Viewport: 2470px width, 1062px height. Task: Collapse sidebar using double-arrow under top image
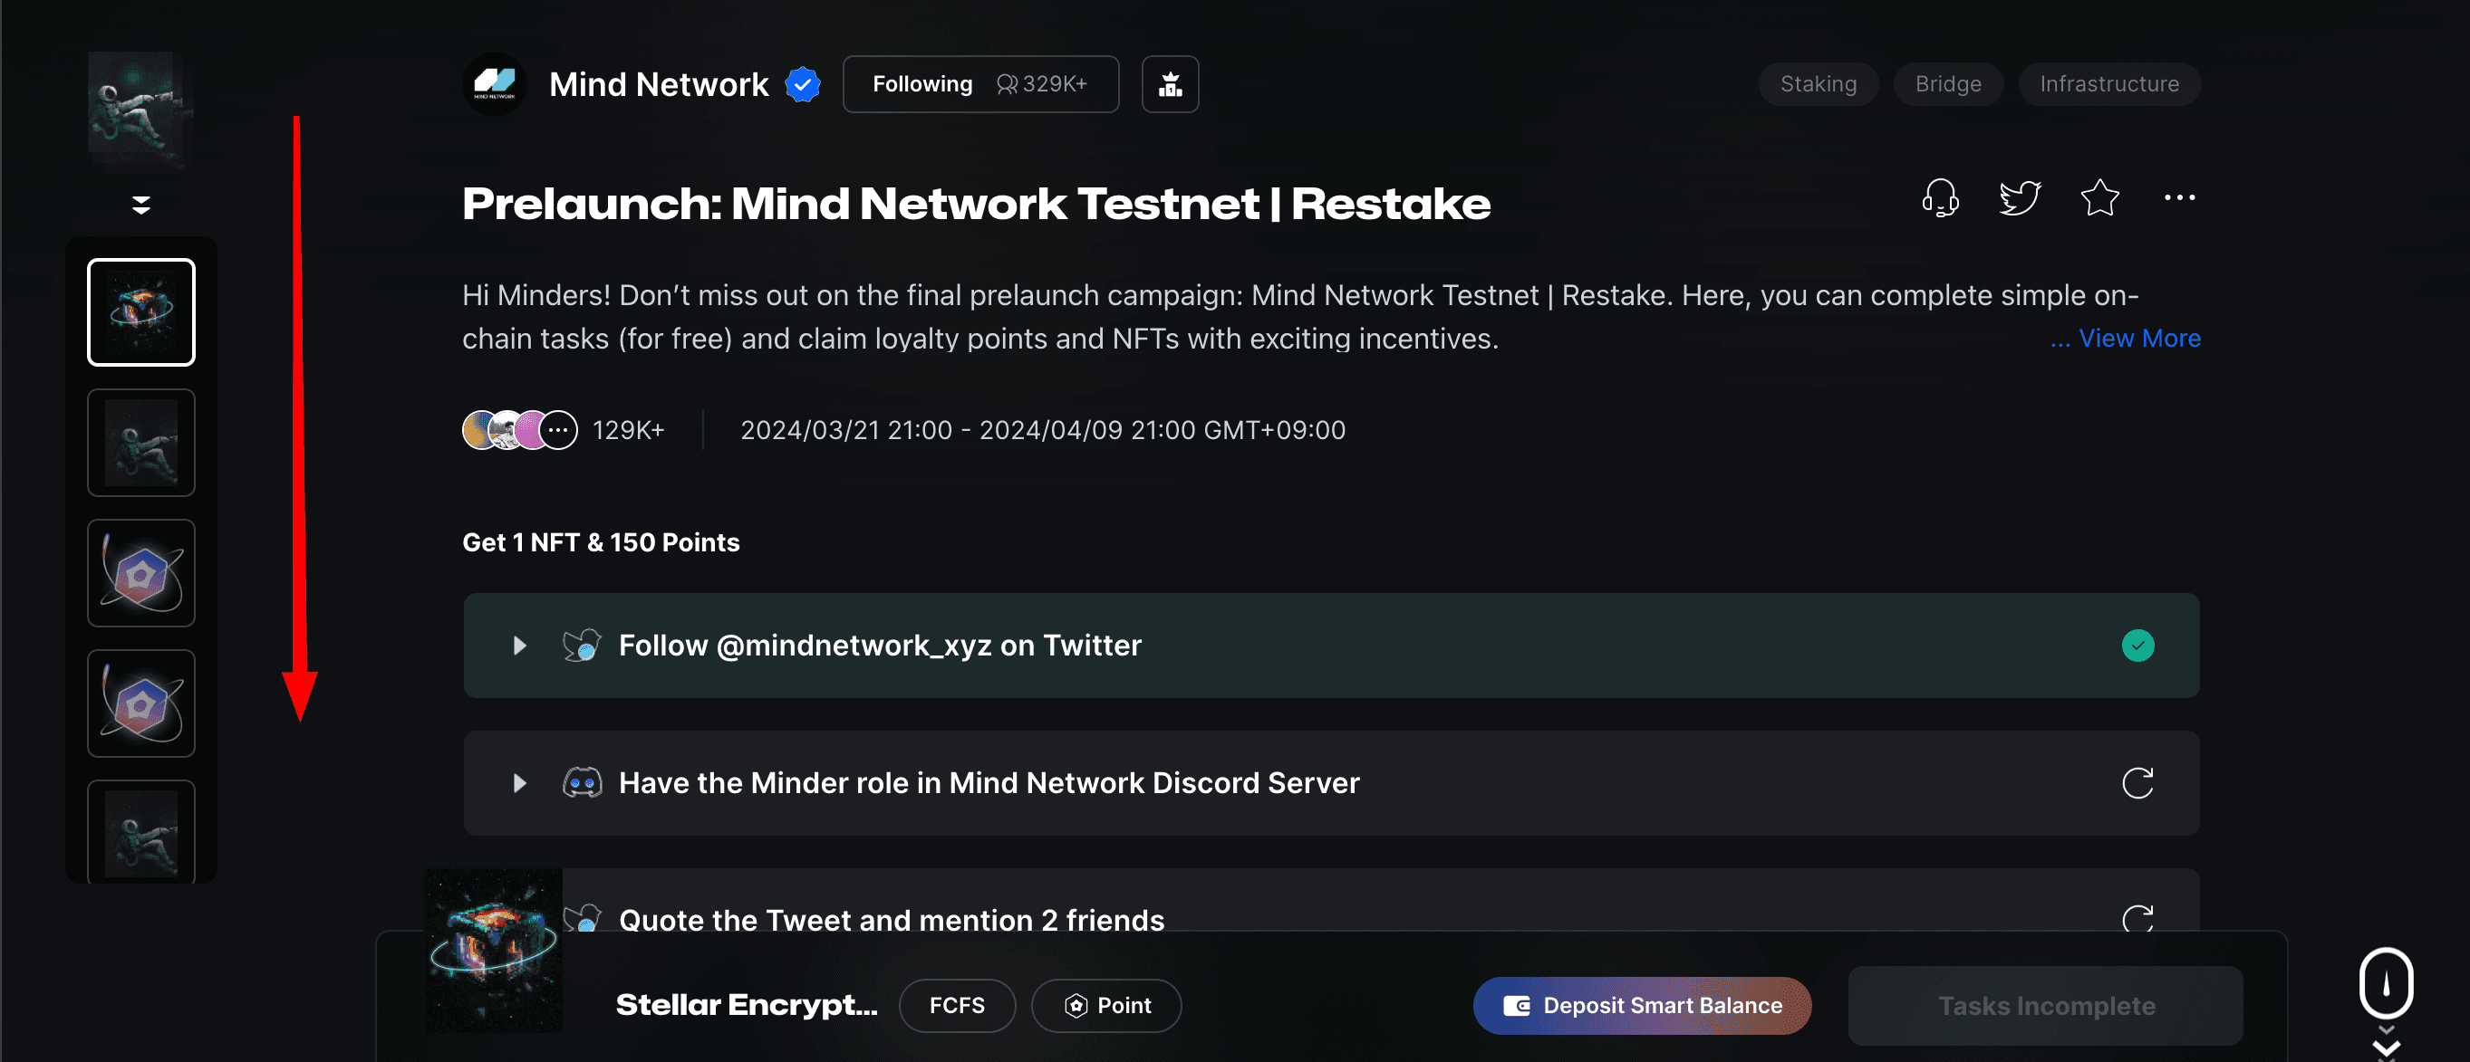tap(141, 204)
